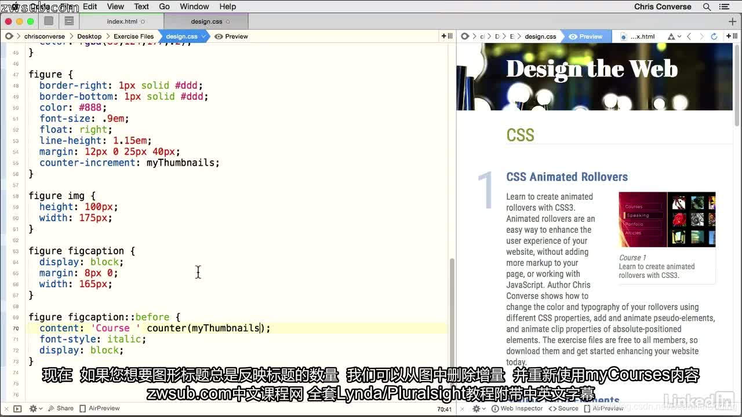The height and width of the screenshot is (417, 742).
Task: Click the CSS Animated Rollovers heading link
Action: click(567, 177)
